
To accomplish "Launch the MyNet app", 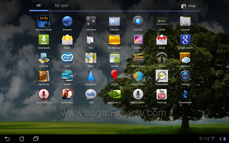I will click(67, 76).
